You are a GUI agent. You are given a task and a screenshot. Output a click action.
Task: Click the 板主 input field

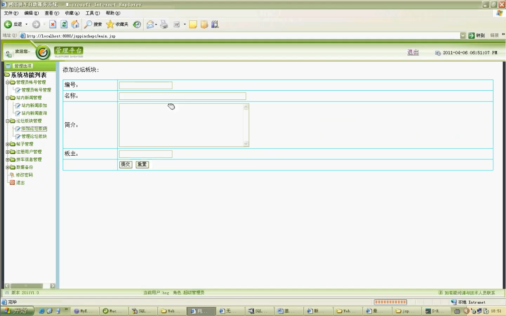pyautogui.click(x=146, y=154)
